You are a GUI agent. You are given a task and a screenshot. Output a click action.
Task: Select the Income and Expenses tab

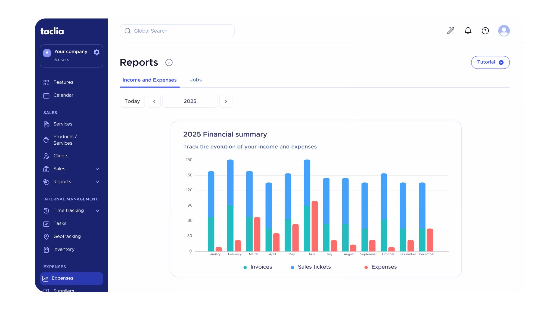click(150, 80)
